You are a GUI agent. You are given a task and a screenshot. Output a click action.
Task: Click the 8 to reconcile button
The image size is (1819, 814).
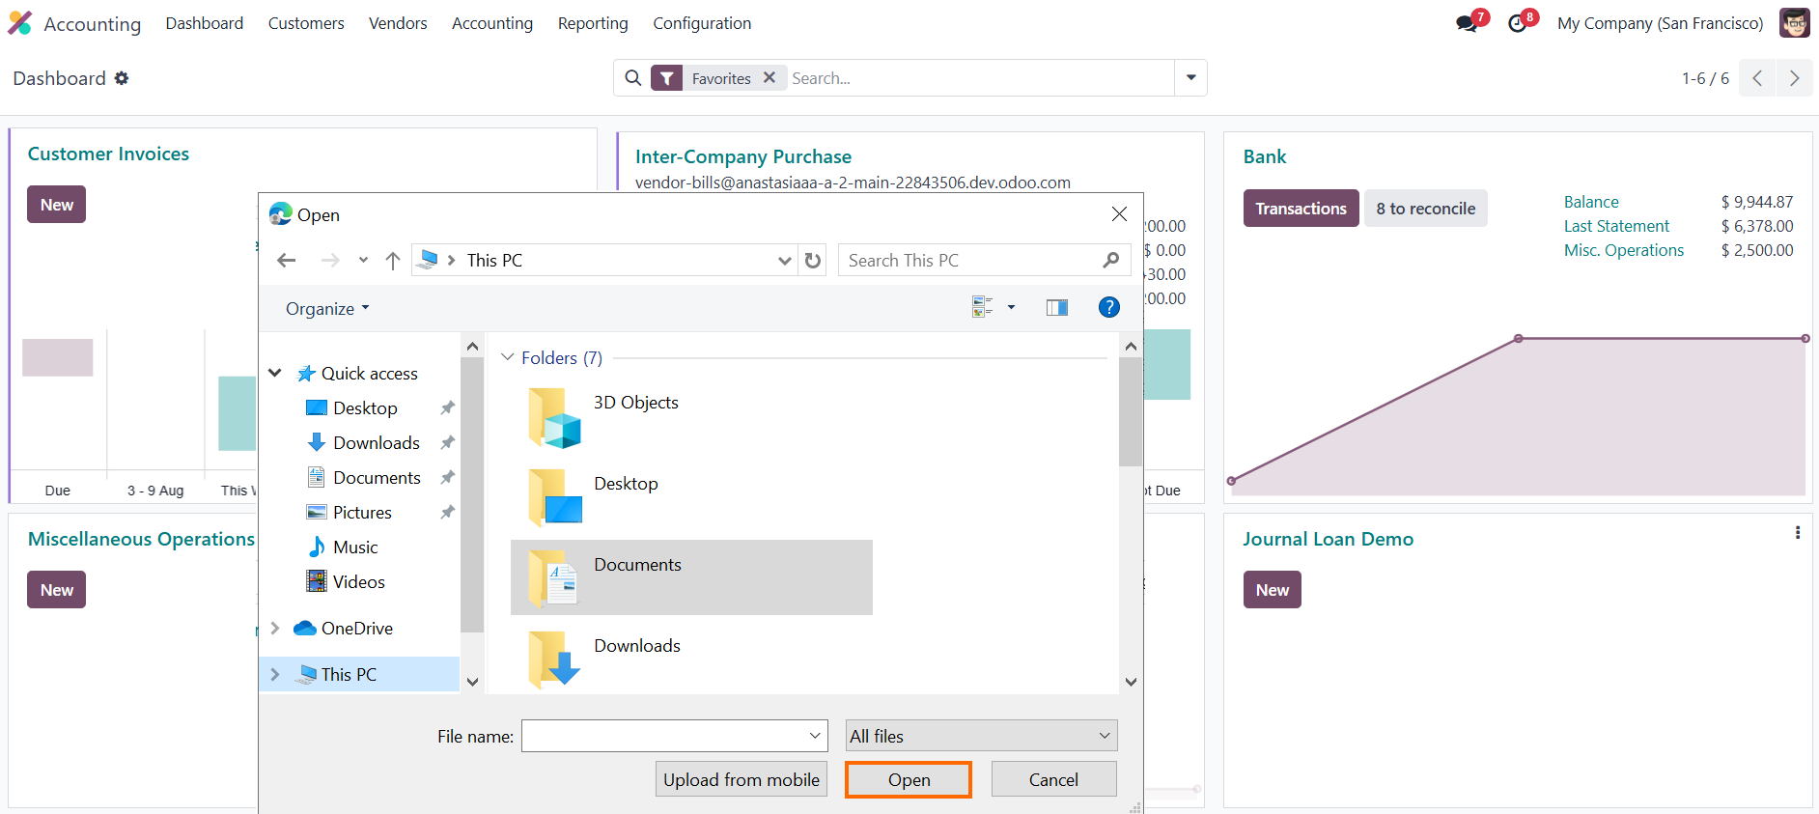coord(1426,209)
